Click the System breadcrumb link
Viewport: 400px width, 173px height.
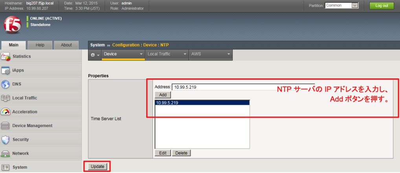(x=97, y=45)
